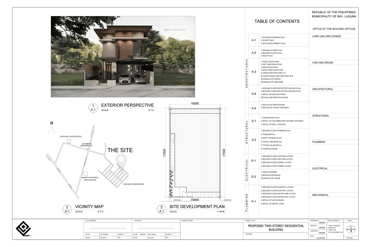Click sheet code E-2
Viewport: 370px width, 247px height.
[x=253, y=177]
